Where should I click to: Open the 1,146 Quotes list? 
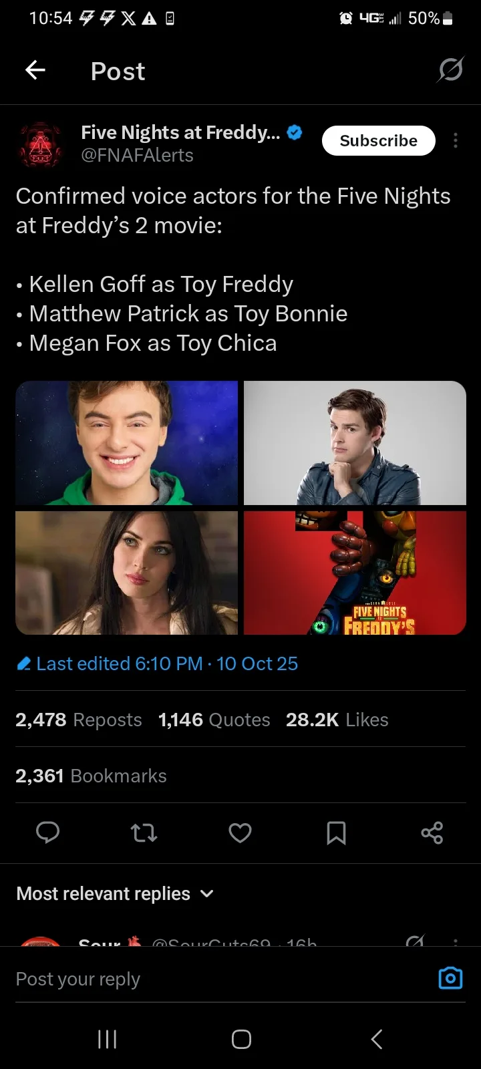click(214, 720)
